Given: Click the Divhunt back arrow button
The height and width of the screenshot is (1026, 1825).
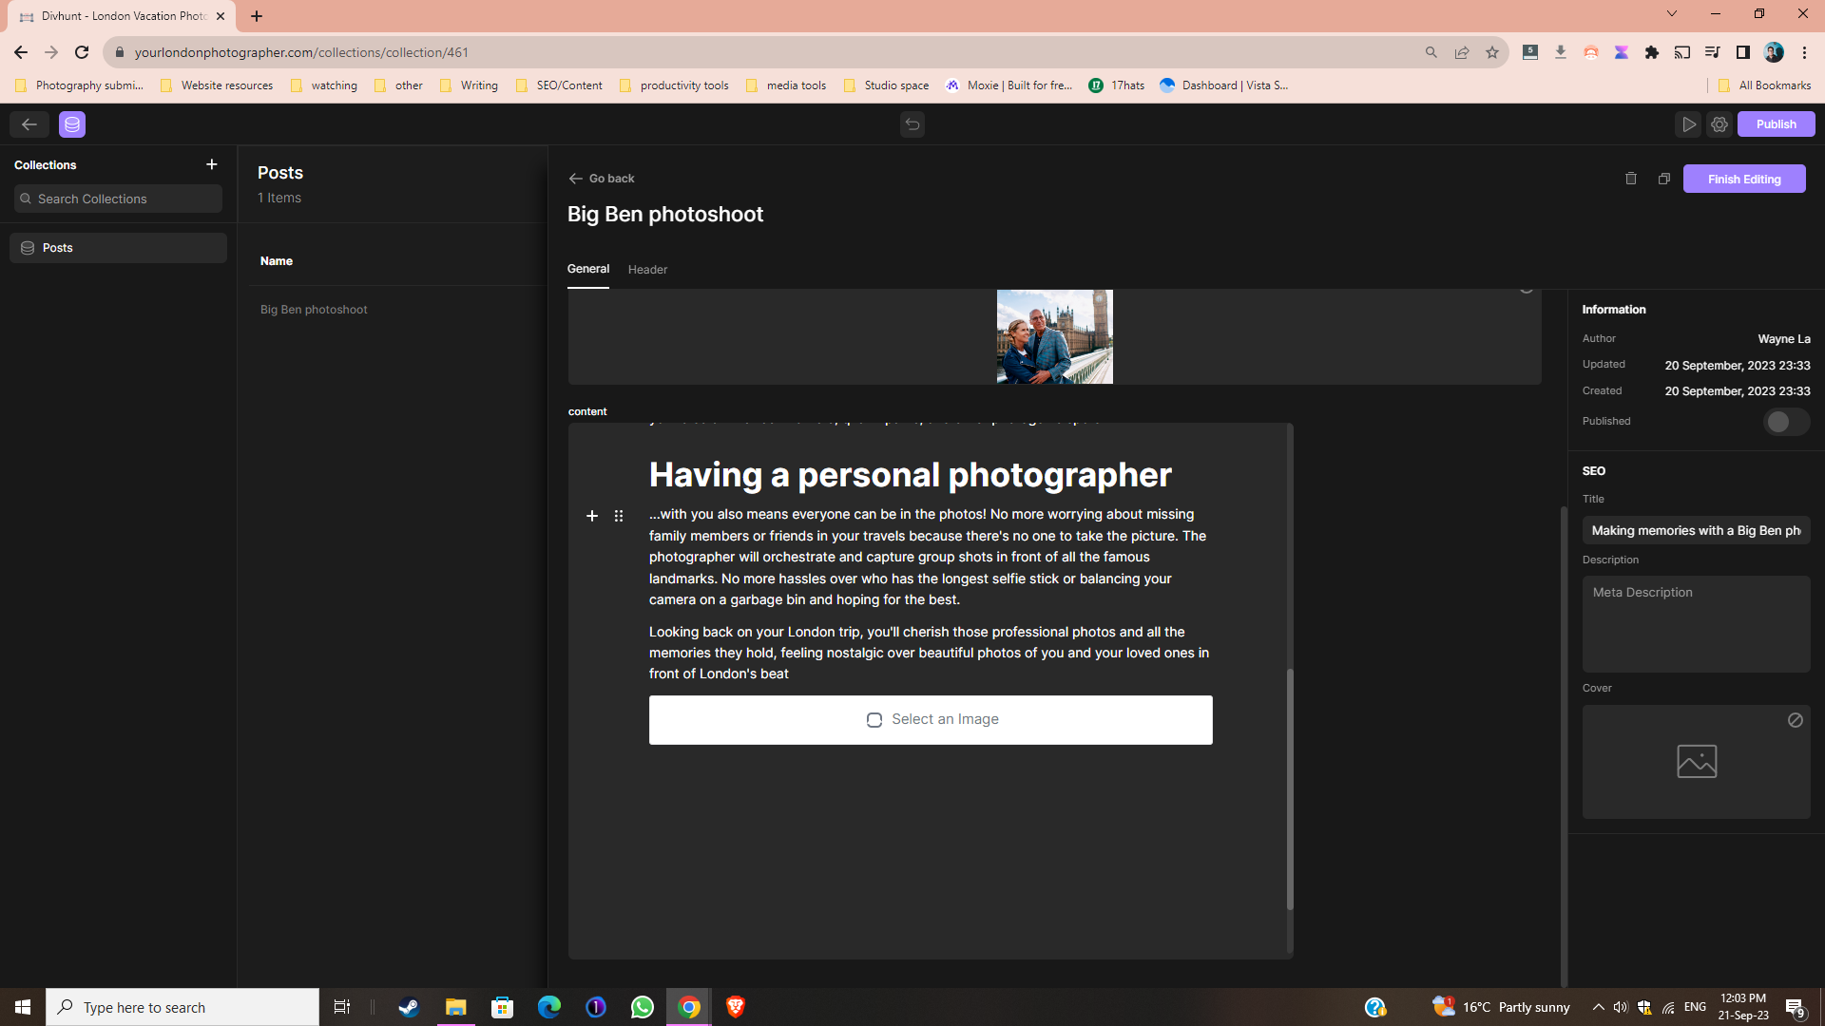Looking at the screenshot, I should 29,124.
